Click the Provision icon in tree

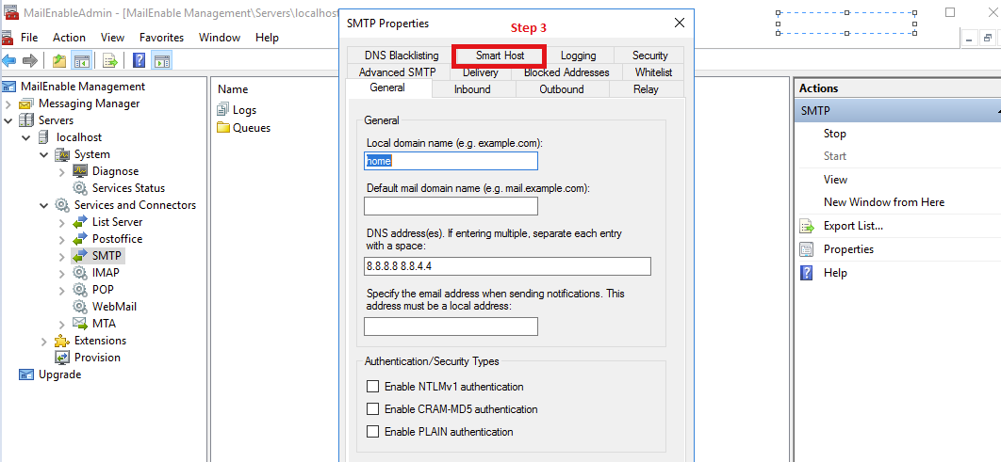pos(62,358)
